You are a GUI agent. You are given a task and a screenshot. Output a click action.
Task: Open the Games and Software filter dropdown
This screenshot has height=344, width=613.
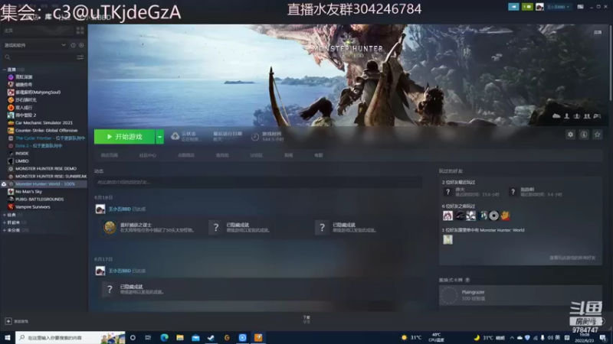coord(35,45)
